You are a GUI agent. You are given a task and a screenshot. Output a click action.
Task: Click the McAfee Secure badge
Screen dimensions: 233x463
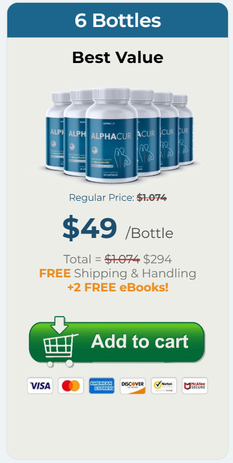click(195, 385)
